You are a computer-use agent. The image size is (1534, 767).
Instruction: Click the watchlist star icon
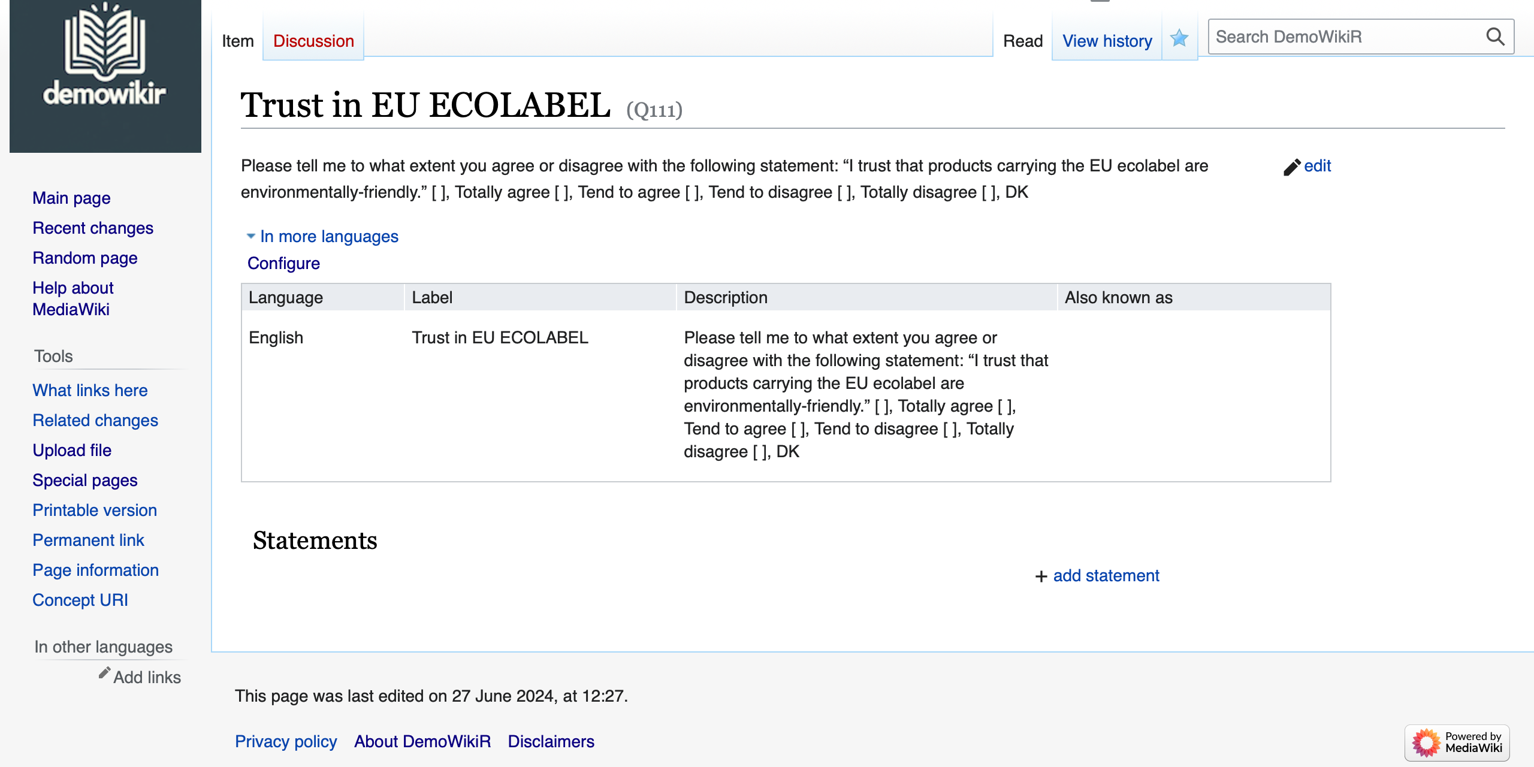click(x=1179, y=38)
